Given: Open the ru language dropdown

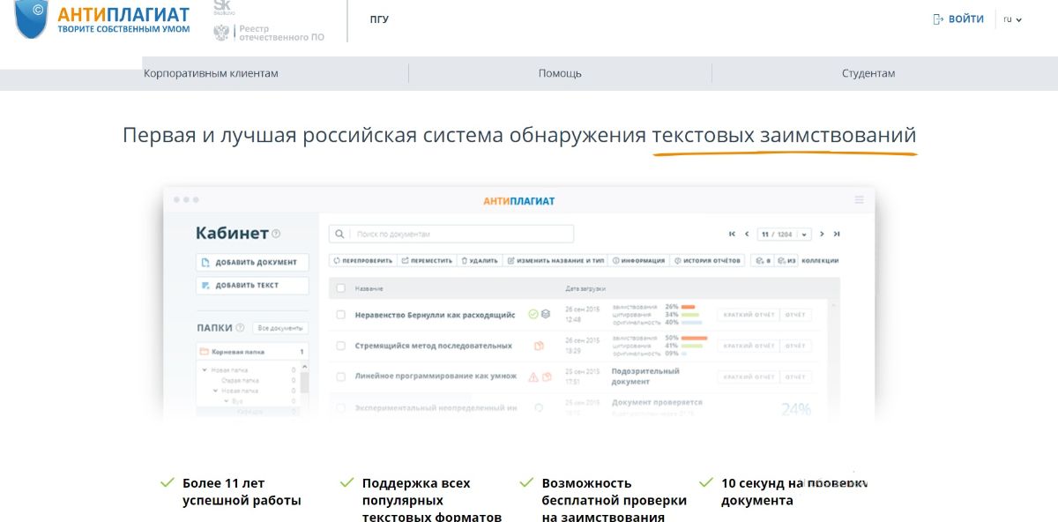Looking at the screenshot, I should click(1013, 19).
